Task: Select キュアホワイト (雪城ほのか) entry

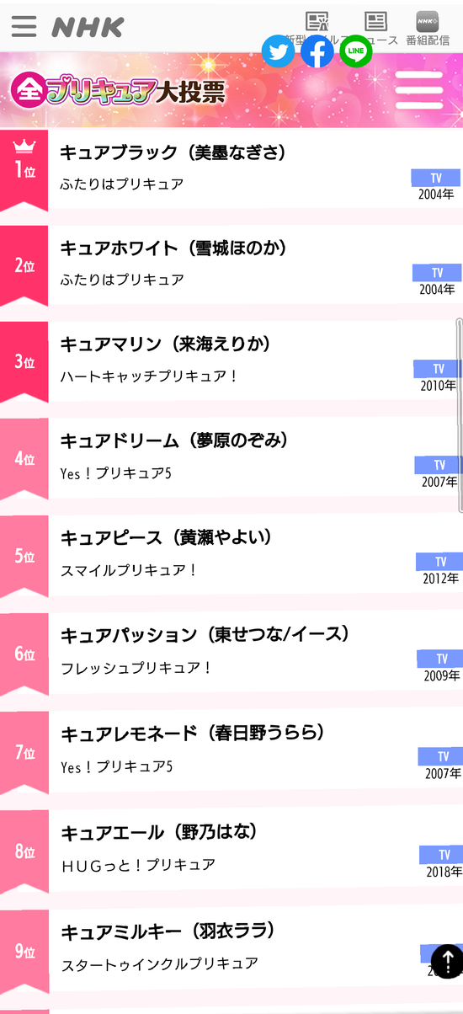Action: (x=231, y=267)
